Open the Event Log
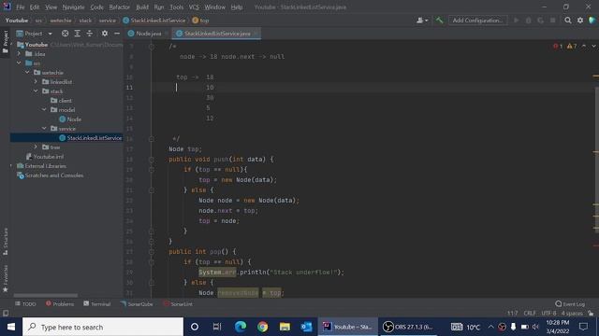Image resolution: width=599 pixels, height=336 pixels. click(570, 304)
